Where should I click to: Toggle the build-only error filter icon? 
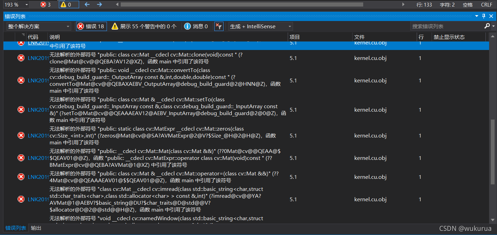click(219, 26)
